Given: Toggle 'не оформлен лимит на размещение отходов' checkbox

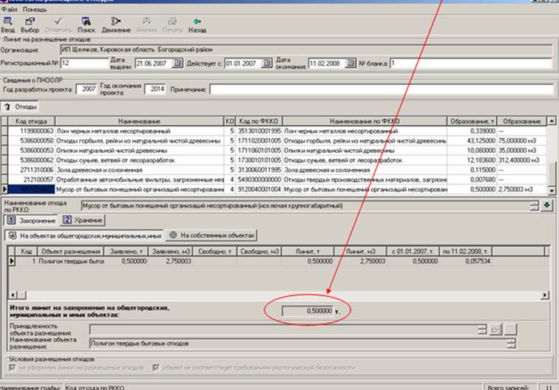Looking at the screenshot, I should click(13, 367).
